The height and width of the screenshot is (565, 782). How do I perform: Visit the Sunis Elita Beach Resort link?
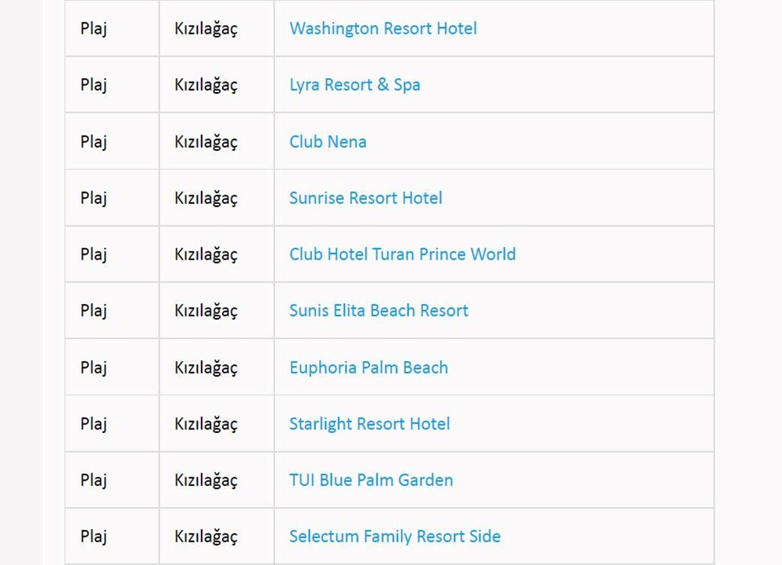tap(378, 311)
